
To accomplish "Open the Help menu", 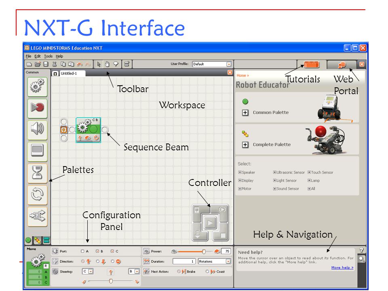I will (x=59, y=56).
